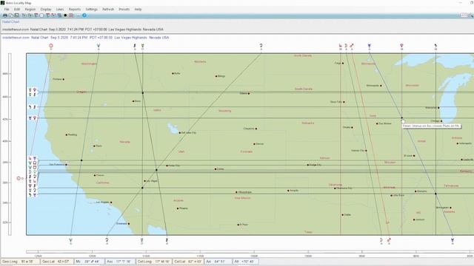Click the red striped lines toolbar icon
474x266 pixels.
click(71, 16)
